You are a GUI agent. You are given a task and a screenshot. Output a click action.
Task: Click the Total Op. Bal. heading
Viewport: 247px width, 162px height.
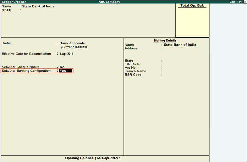(x=192, y=6)
